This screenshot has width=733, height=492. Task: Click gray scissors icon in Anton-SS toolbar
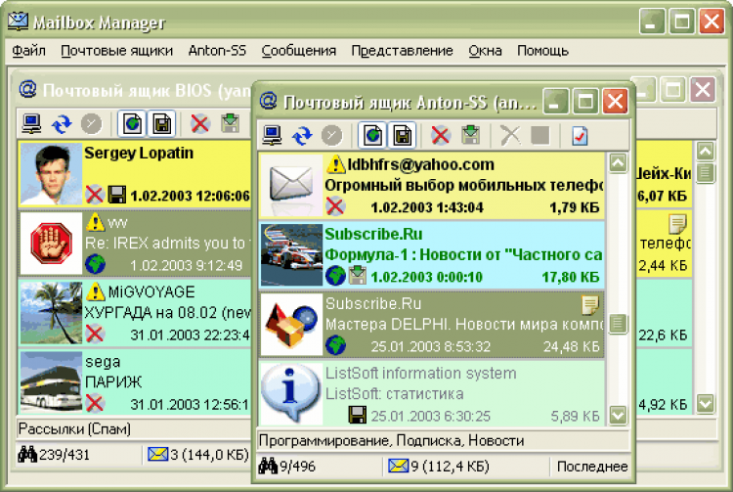pyautogui.click(x=510, y=136)
